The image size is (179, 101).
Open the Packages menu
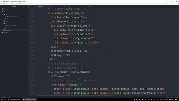click(x=21, y=4)
